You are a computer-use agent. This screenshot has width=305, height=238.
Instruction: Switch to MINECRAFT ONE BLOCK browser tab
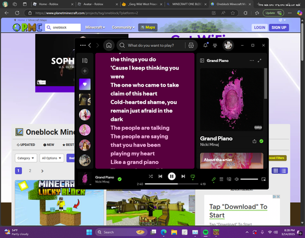(x=186, y=4)
